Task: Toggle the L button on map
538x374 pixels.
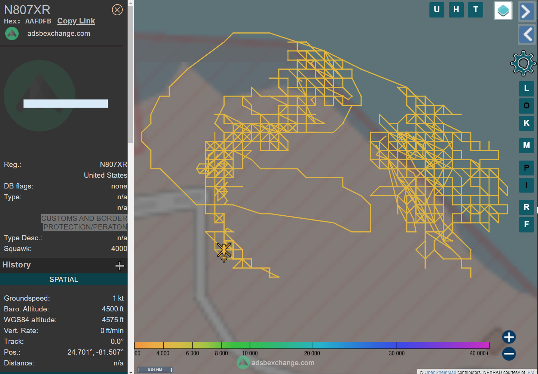Action: point(526,89)
